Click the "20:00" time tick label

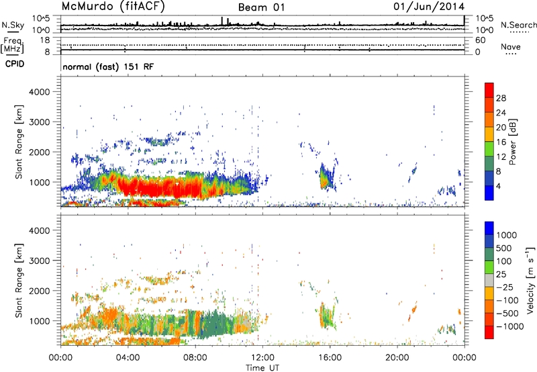397,358
